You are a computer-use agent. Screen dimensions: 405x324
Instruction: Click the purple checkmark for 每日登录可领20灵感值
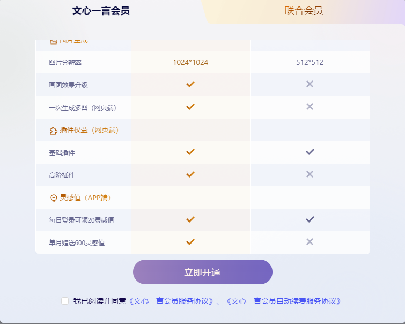point(310,219)
